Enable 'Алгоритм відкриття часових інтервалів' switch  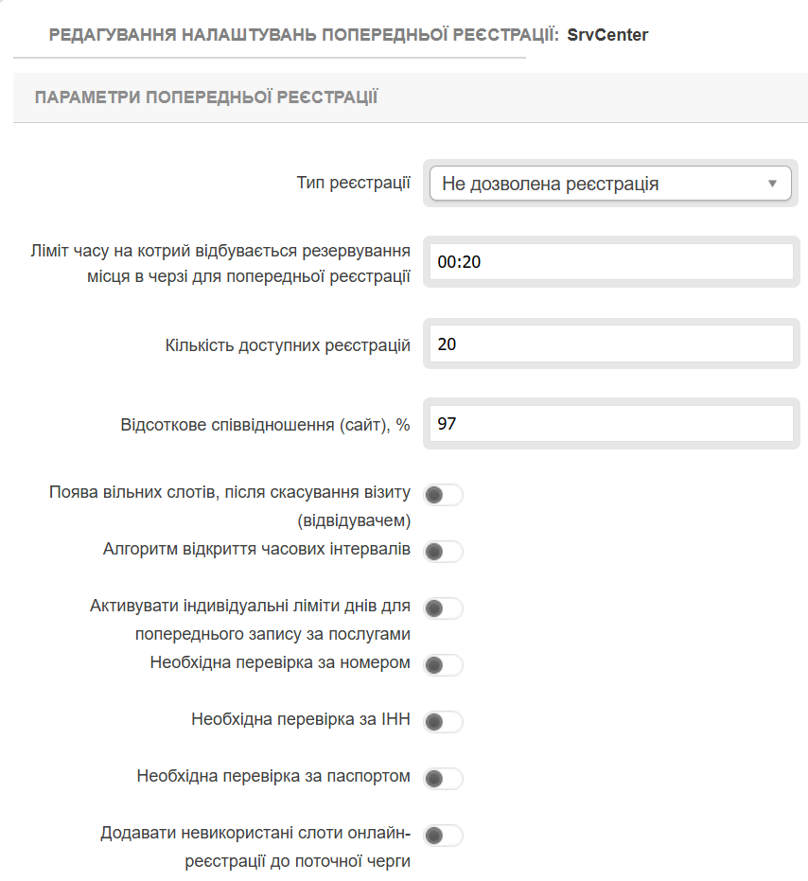[x=443, y=552]
